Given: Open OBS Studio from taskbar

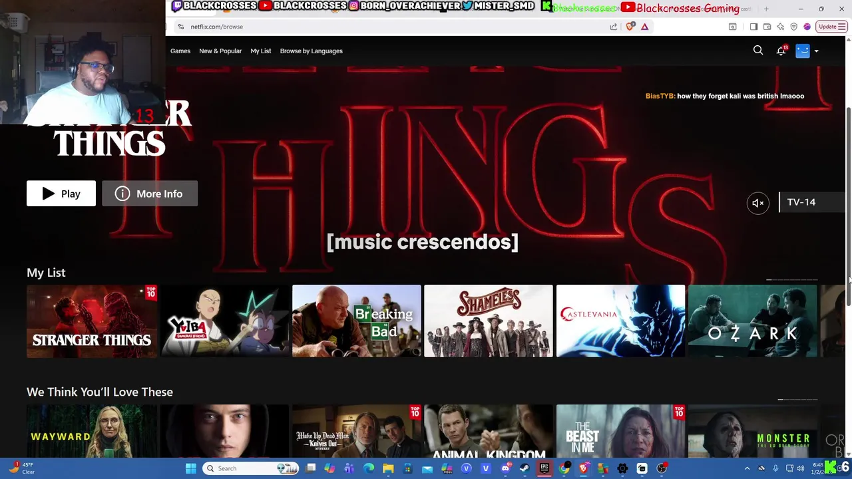Looking at the screenshot, I should 661,468.
